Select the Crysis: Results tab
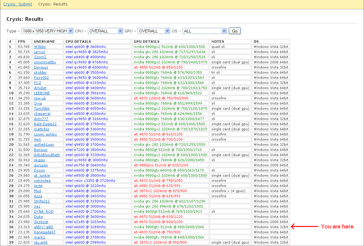The height and width of the screenshot is (246, 364). click(53, 4)
